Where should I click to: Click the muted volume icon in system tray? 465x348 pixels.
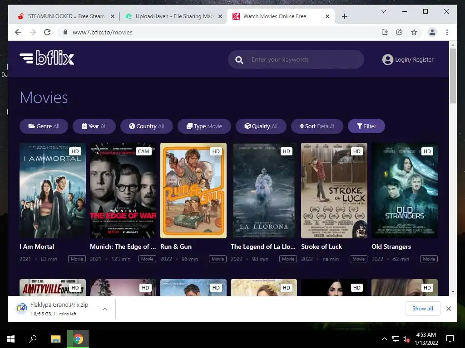[x=406, y=339]
